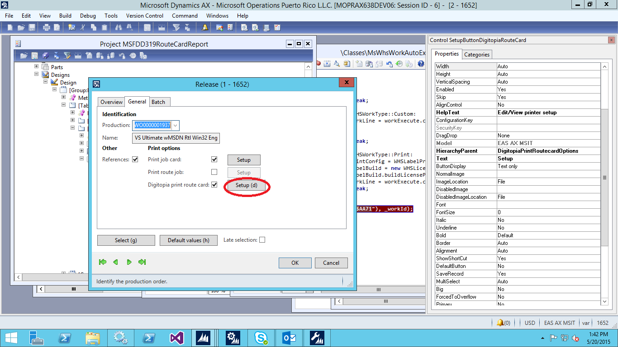Click the Paste icon on the main toolbar
618x347 pixels.
click(x=104, y=27)
